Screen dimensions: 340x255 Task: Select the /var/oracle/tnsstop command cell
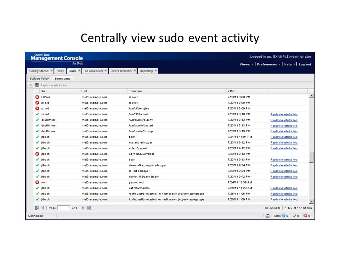point(141,131)
